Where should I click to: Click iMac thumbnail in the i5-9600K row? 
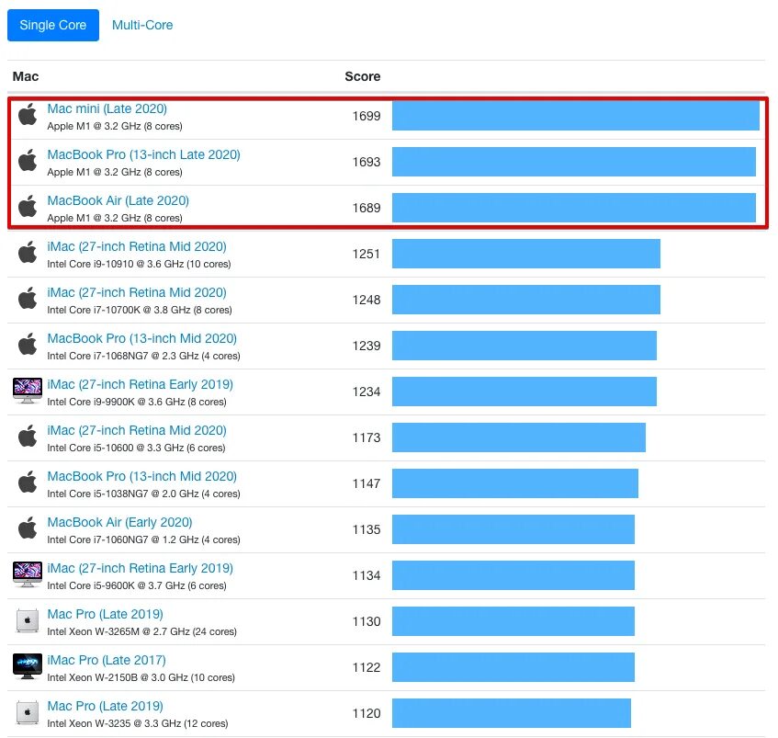tap(28, 574)
